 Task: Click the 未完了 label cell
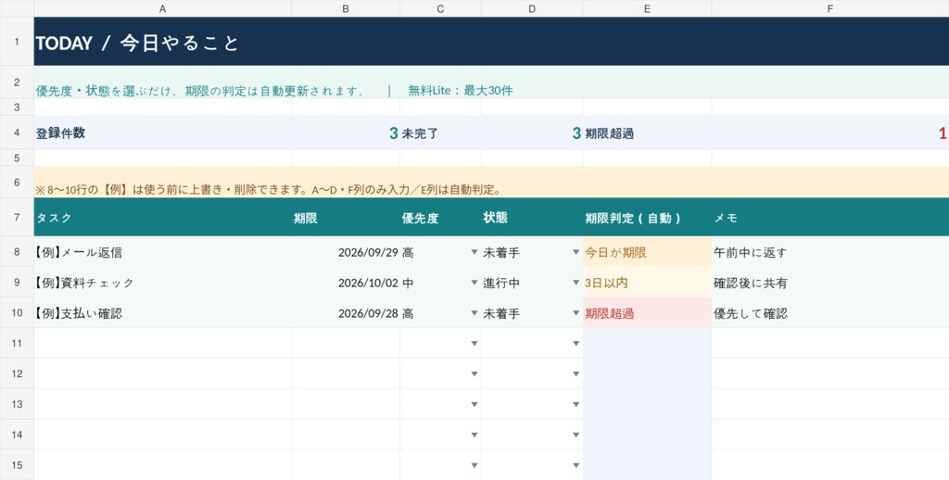(x=440, y=133)
